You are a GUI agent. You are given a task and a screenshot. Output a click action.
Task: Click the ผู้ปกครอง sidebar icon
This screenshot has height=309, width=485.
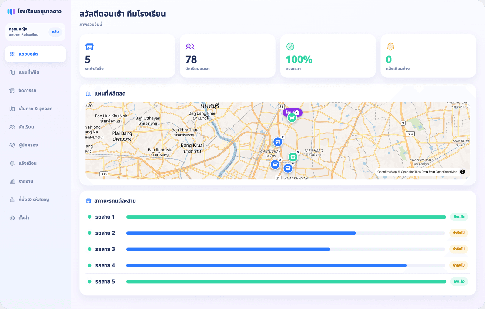pos(12,145)
